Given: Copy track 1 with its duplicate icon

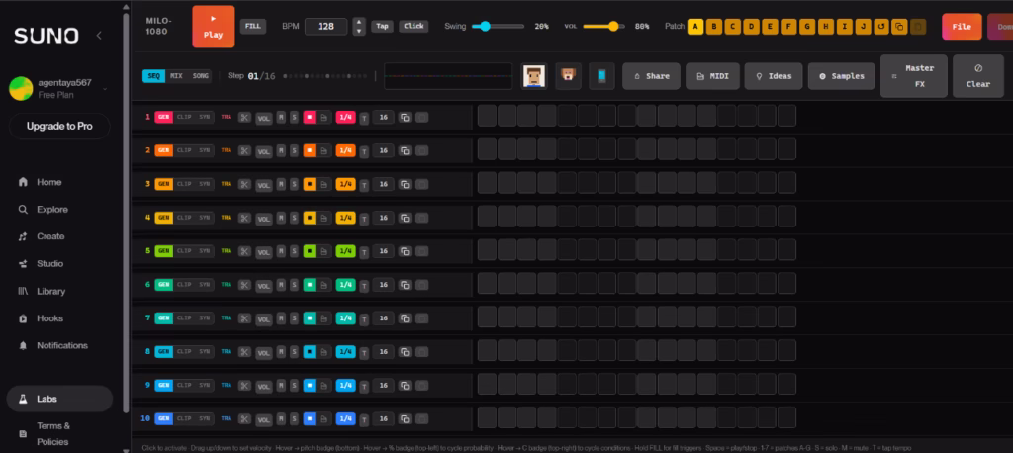Looking at the screenshot, I should [405, 117].
